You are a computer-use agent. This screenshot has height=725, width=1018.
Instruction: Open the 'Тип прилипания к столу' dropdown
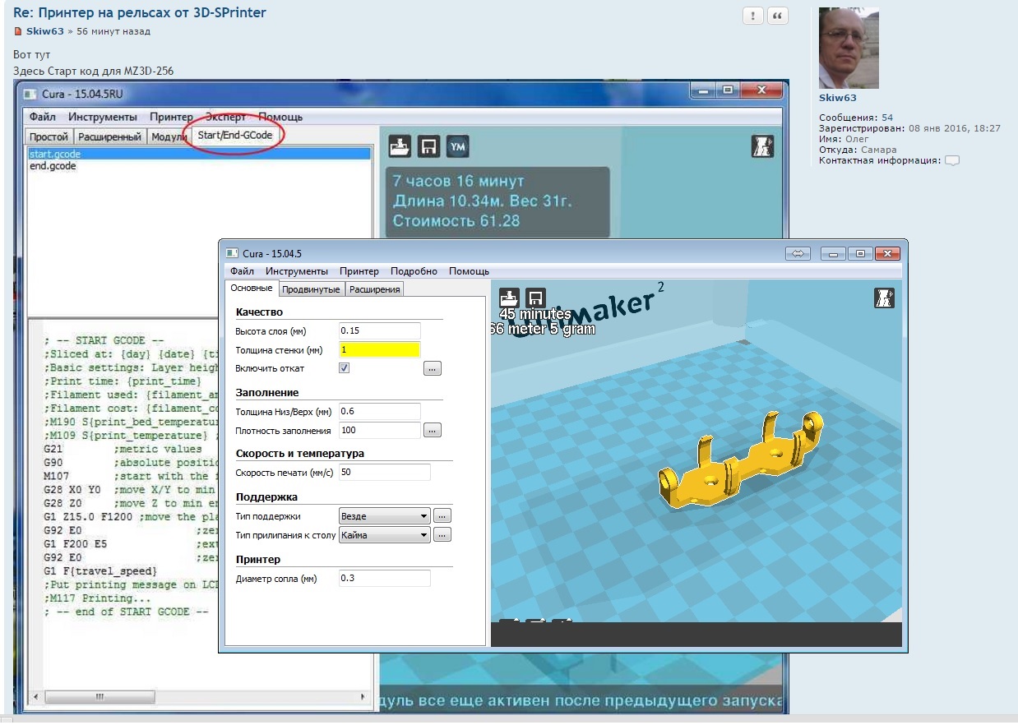385,535
